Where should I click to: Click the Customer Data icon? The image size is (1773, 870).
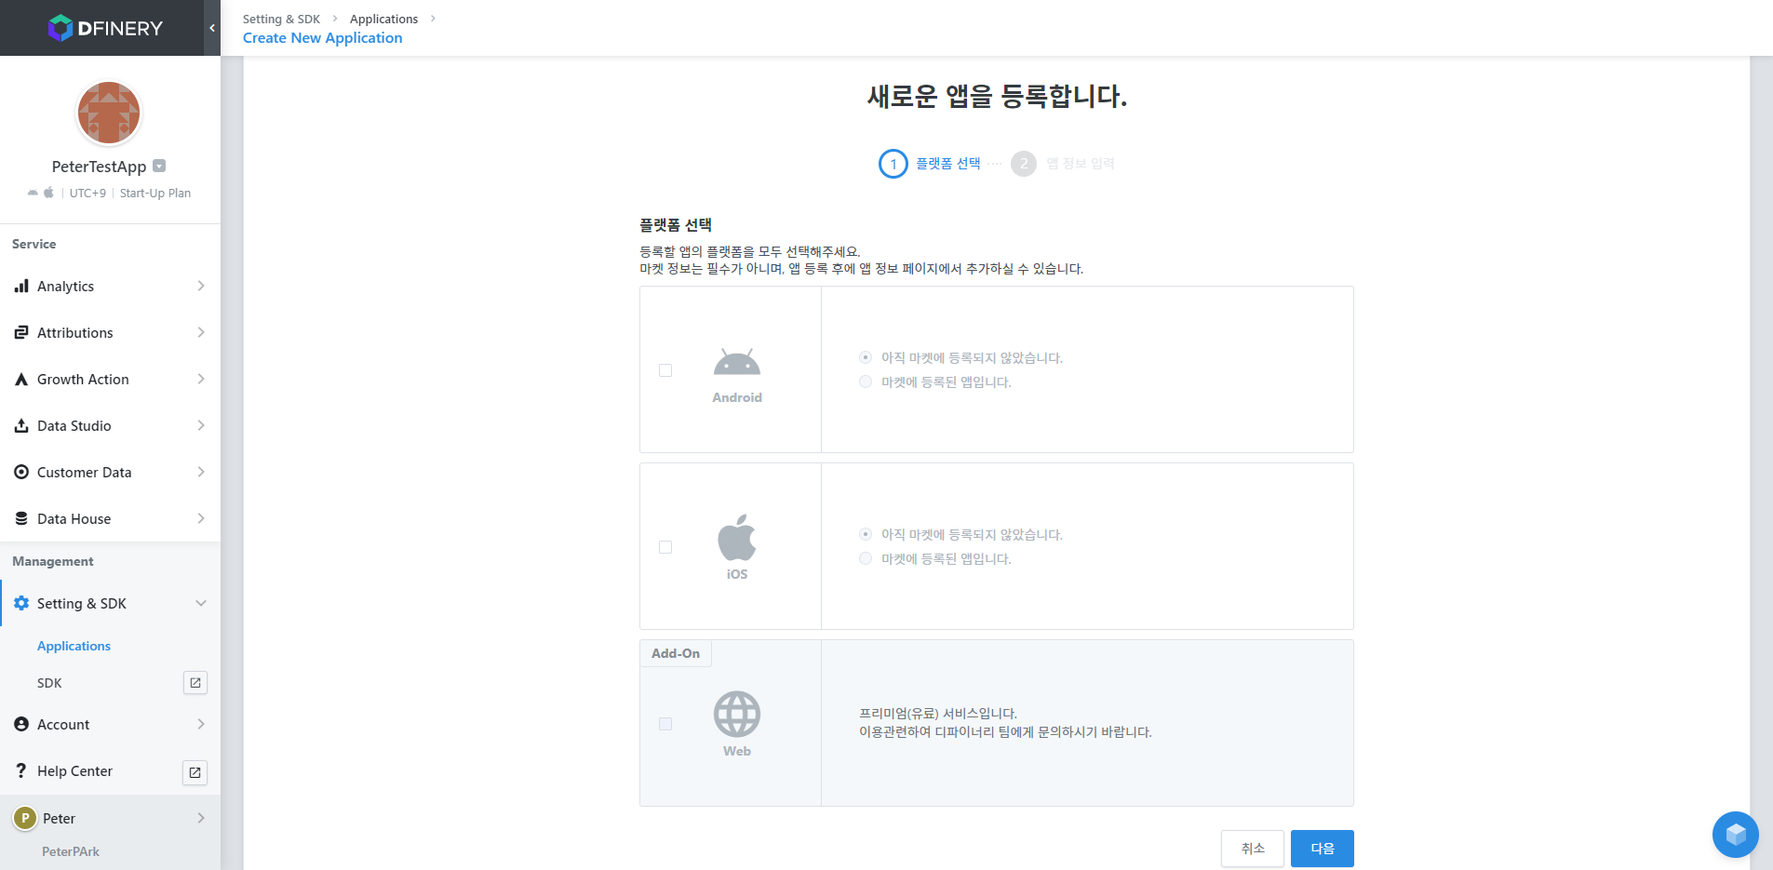[21, 472]
